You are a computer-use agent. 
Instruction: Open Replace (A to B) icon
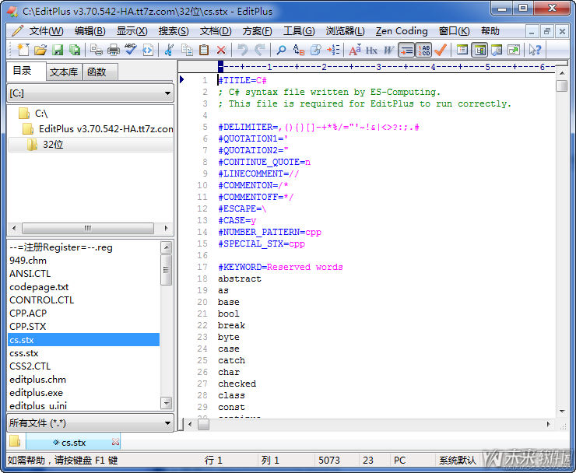point(299,50)
